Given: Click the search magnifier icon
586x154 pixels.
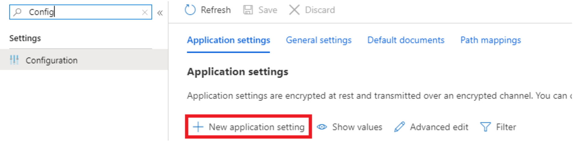Looking at the screenshot, I should point(17,12).
